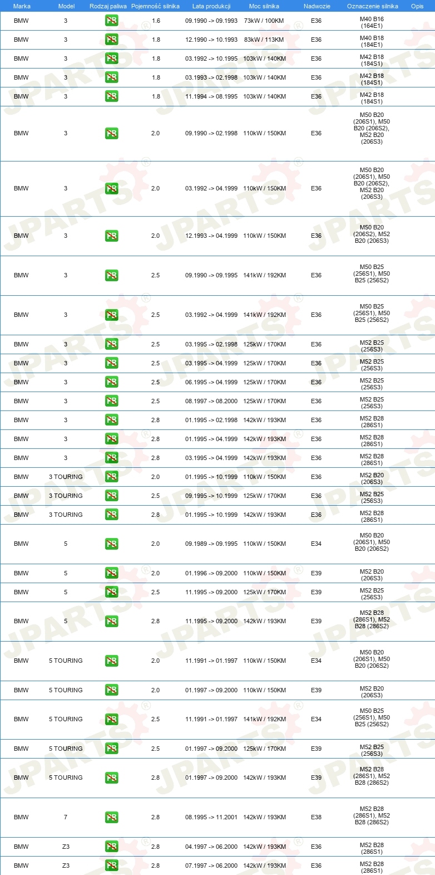The width and height of the screenshot is (435, 875).
Task: Click fuel icon in 2.0 row dated 09.1990 -> 02.1998
Action: [x=112, y=134]
